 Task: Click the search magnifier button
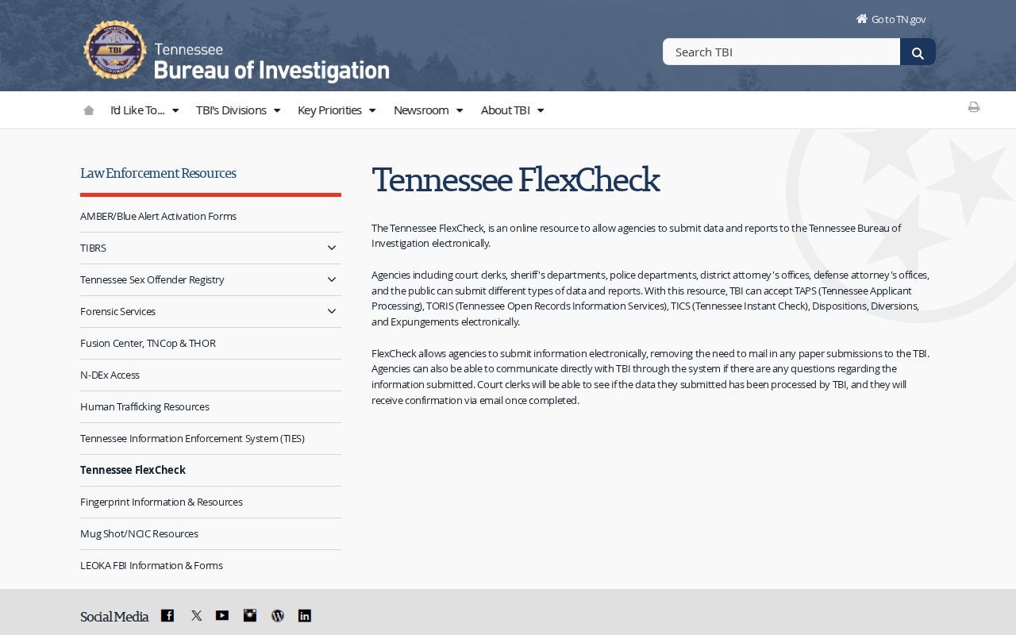(918, 52)
